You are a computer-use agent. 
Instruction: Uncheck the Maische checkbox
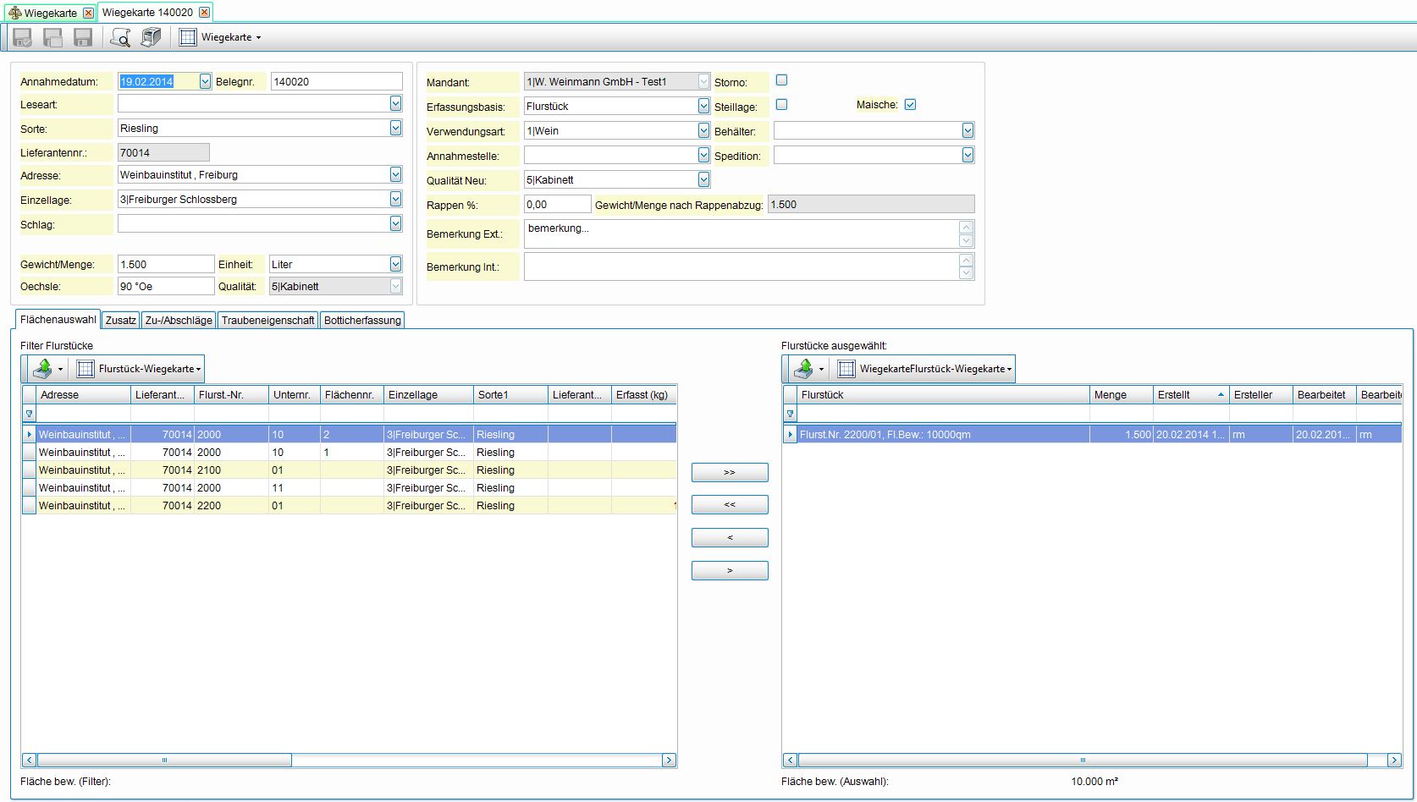click(x=911, y=105)
